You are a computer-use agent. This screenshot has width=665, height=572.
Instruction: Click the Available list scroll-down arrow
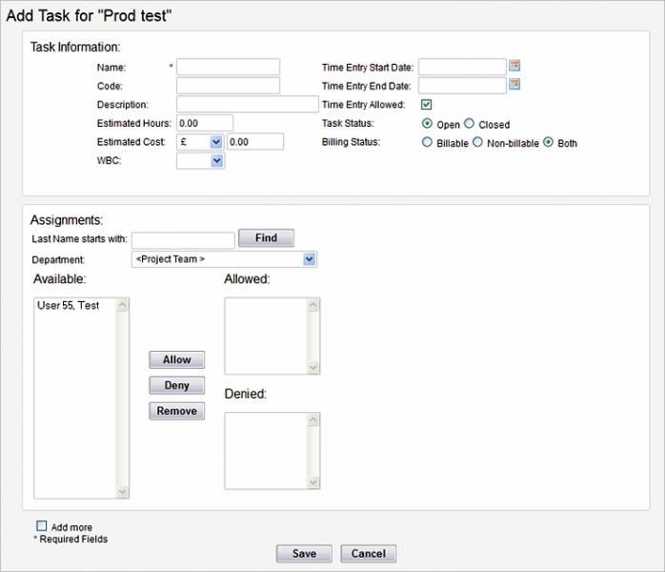pyautogui.click(x=122, y=491)
